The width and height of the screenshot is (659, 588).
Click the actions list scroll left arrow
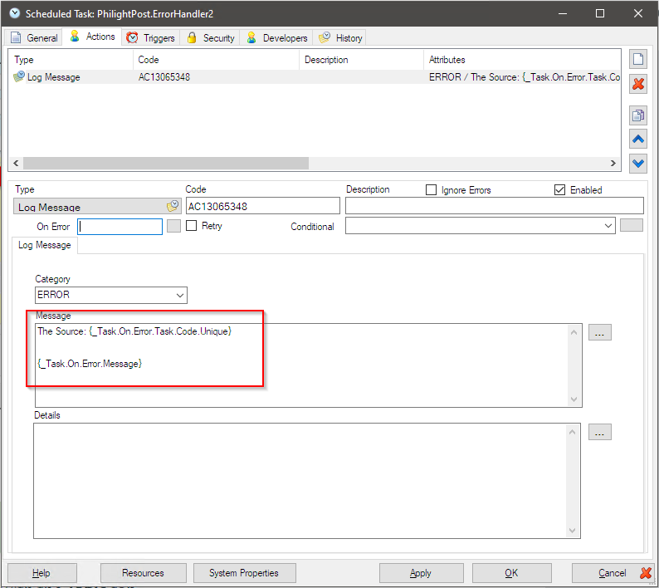pos(16,163)
